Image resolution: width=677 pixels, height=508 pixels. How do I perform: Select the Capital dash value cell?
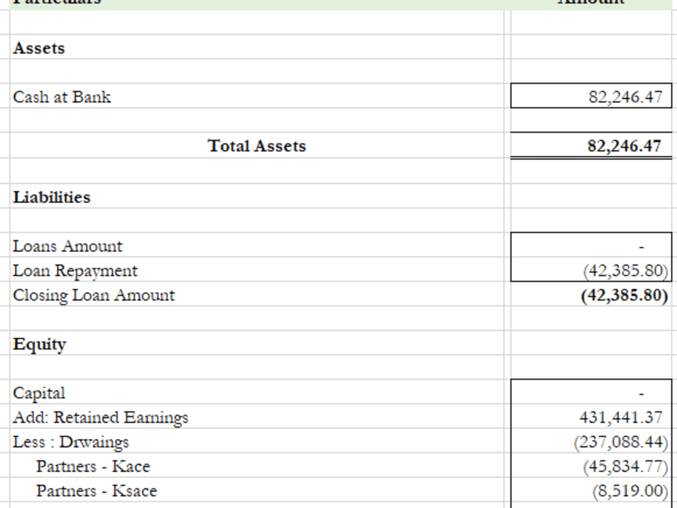(x=591, y=392)
